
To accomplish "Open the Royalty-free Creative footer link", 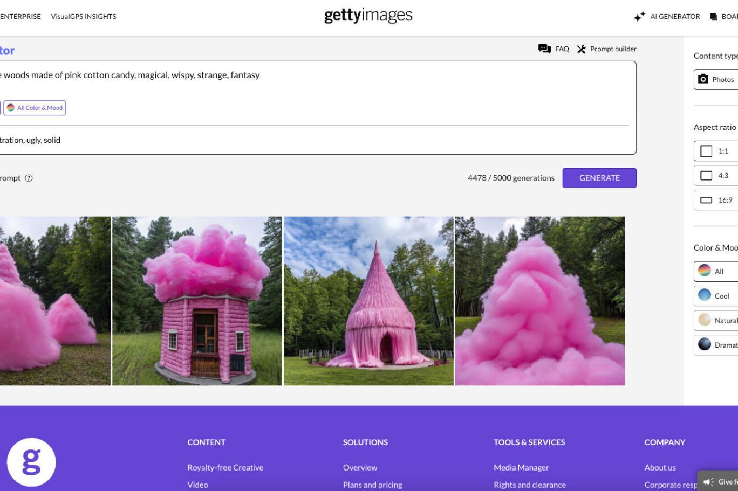I will (225, 467).
